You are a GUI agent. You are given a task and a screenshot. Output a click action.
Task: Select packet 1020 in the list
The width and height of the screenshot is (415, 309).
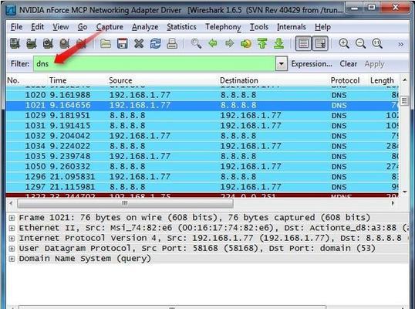[x=202, y=95]
